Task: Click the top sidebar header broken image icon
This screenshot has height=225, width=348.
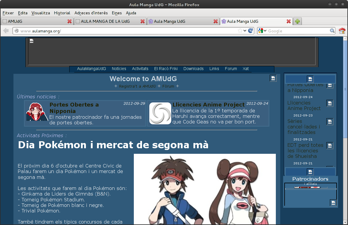Action: (x=310, y=79)
